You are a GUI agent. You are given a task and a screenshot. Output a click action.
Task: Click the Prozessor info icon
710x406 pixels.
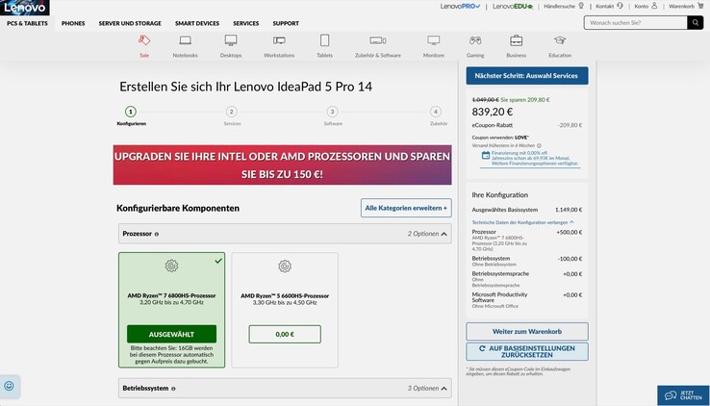[157, 235]
